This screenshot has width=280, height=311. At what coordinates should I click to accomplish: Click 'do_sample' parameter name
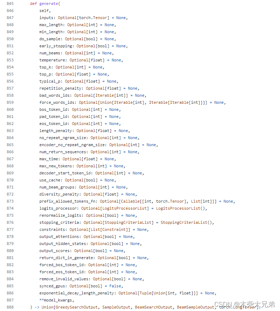49,39
